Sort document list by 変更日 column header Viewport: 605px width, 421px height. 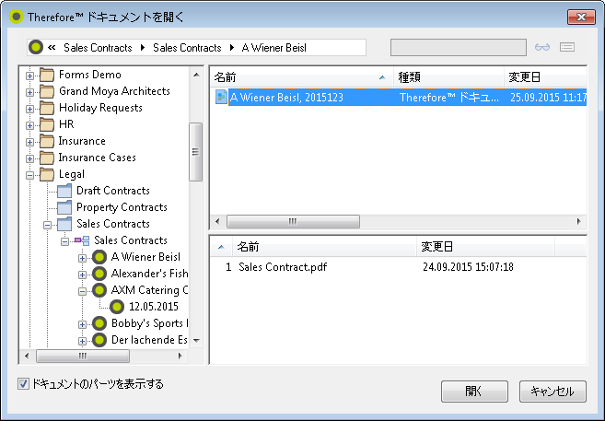pyautogui.click(x=545, y=77)
